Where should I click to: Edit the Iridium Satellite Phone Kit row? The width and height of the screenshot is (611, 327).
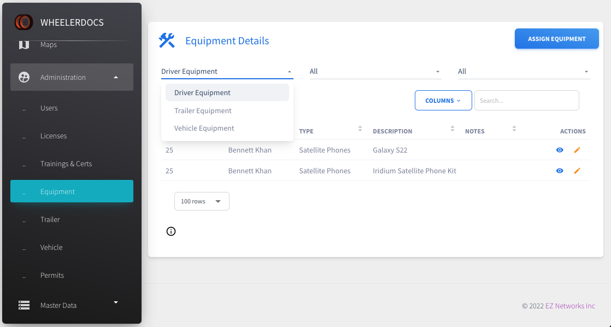(577, 171)
